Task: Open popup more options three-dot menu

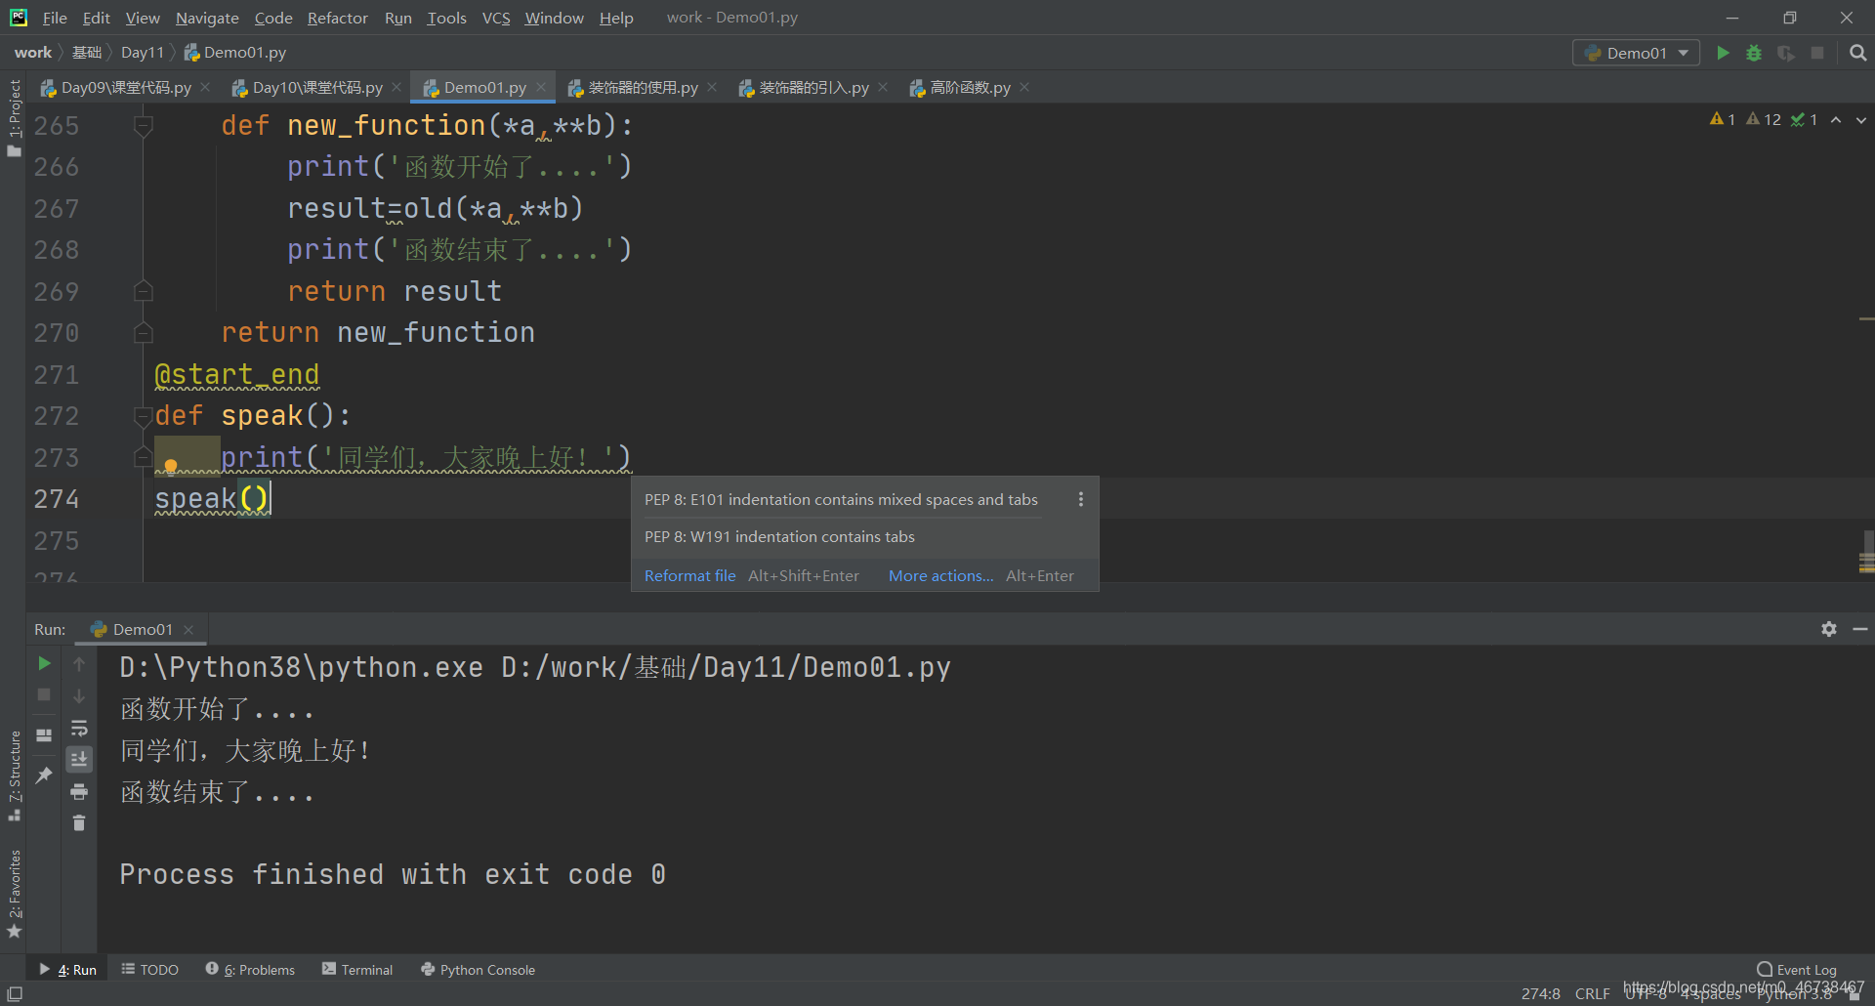Action: pos(1080,499)
